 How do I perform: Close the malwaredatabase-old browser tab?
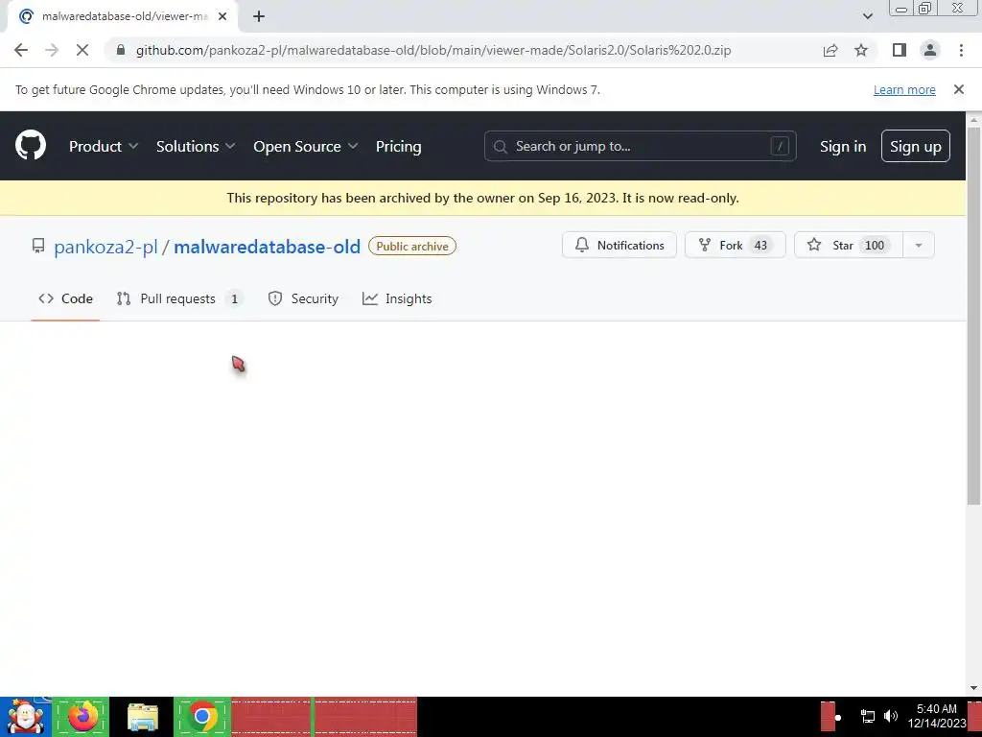[x=222, y=16]
